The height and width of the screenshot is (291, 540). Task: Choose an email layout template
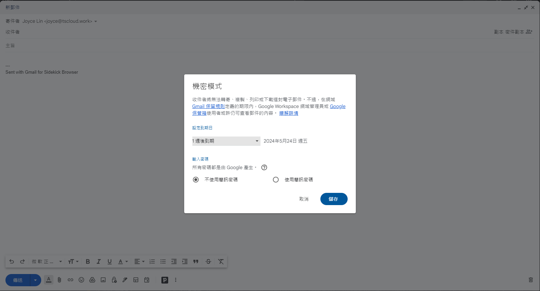(x=136, y=280)
